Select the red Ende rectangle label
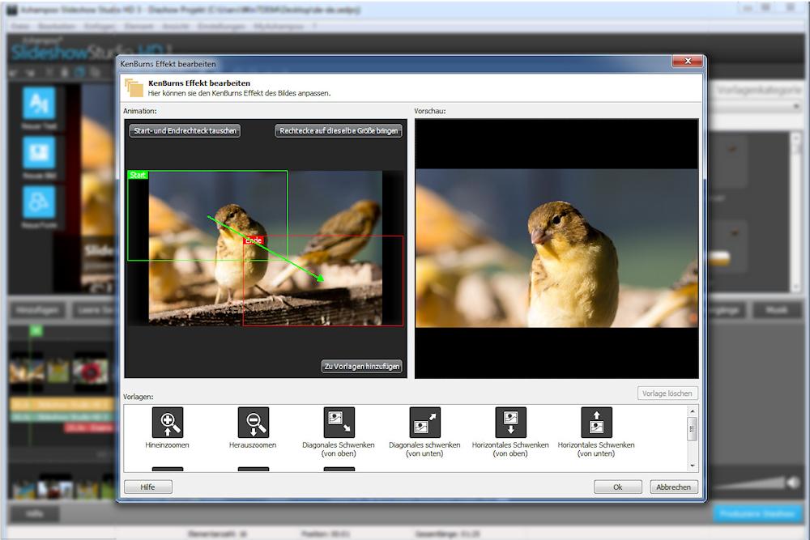810x540 pixels. pos(254,240)
